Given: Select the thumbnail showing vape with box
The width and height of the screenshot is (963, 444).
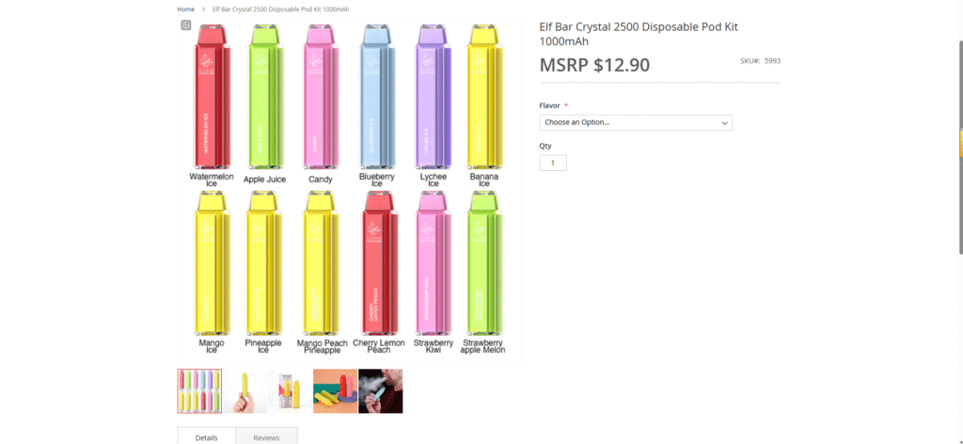Looking at the screenshot, I should [290, 391].
